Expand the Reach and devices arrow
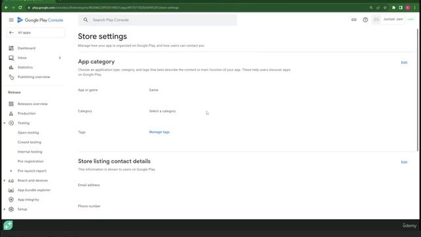 pyautogui.click(x=5, y=180)
